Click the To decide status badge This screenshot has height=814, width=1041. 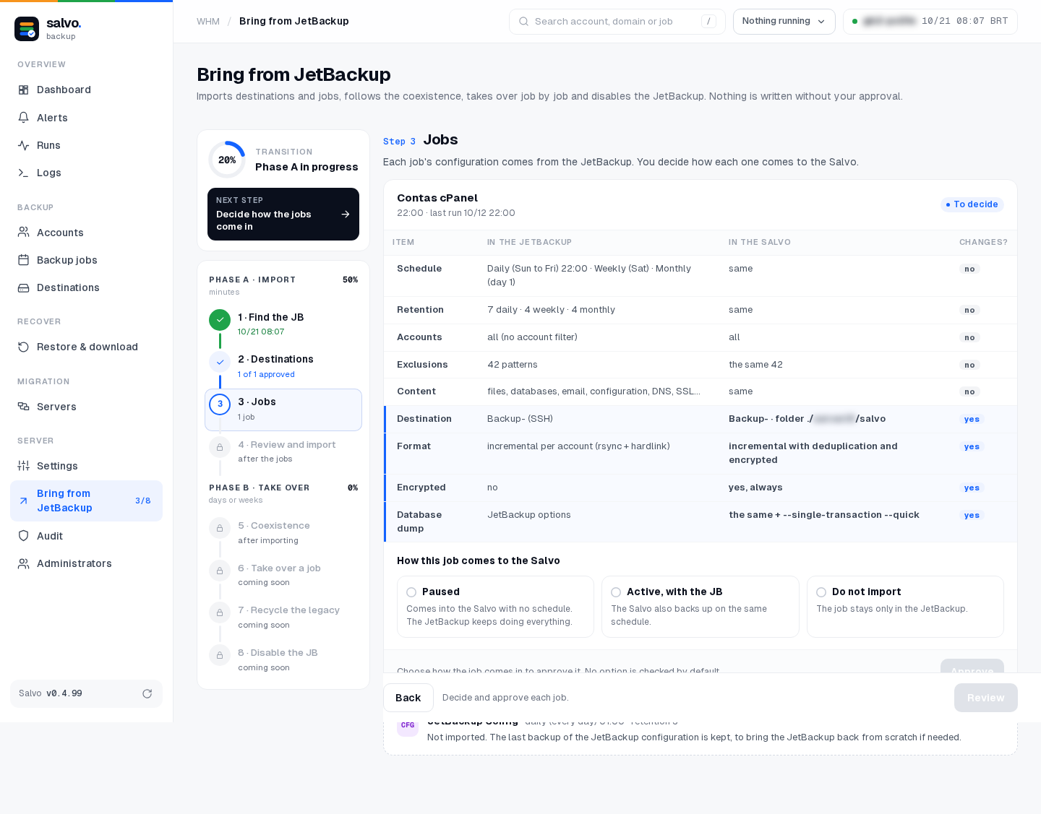(x=972, y=204)
